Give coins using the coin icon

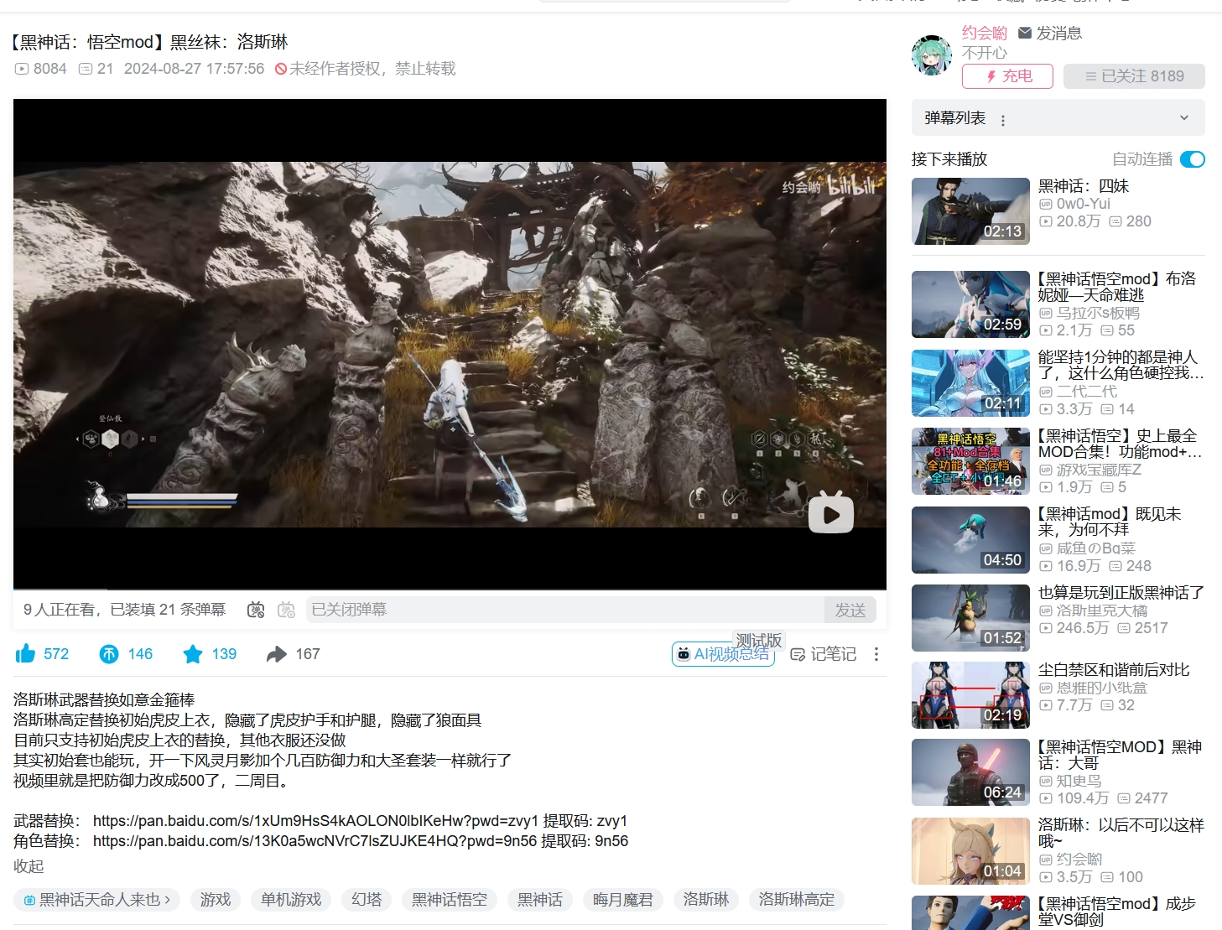[x=109, y=654]
